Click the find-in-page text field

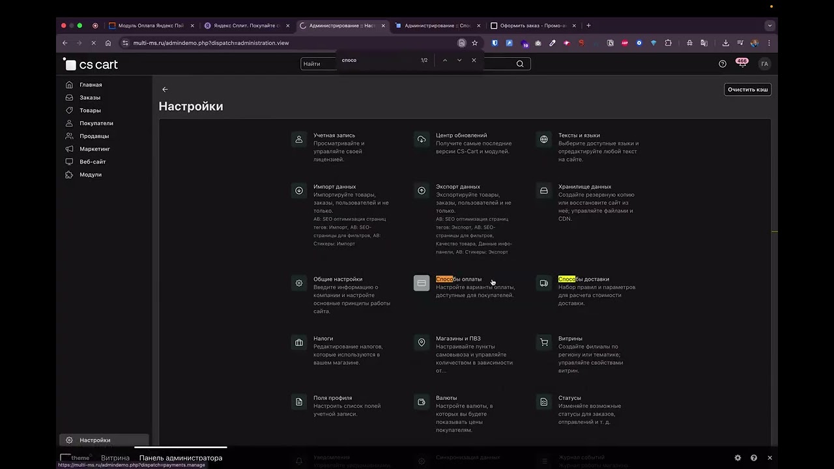[378, 60]
